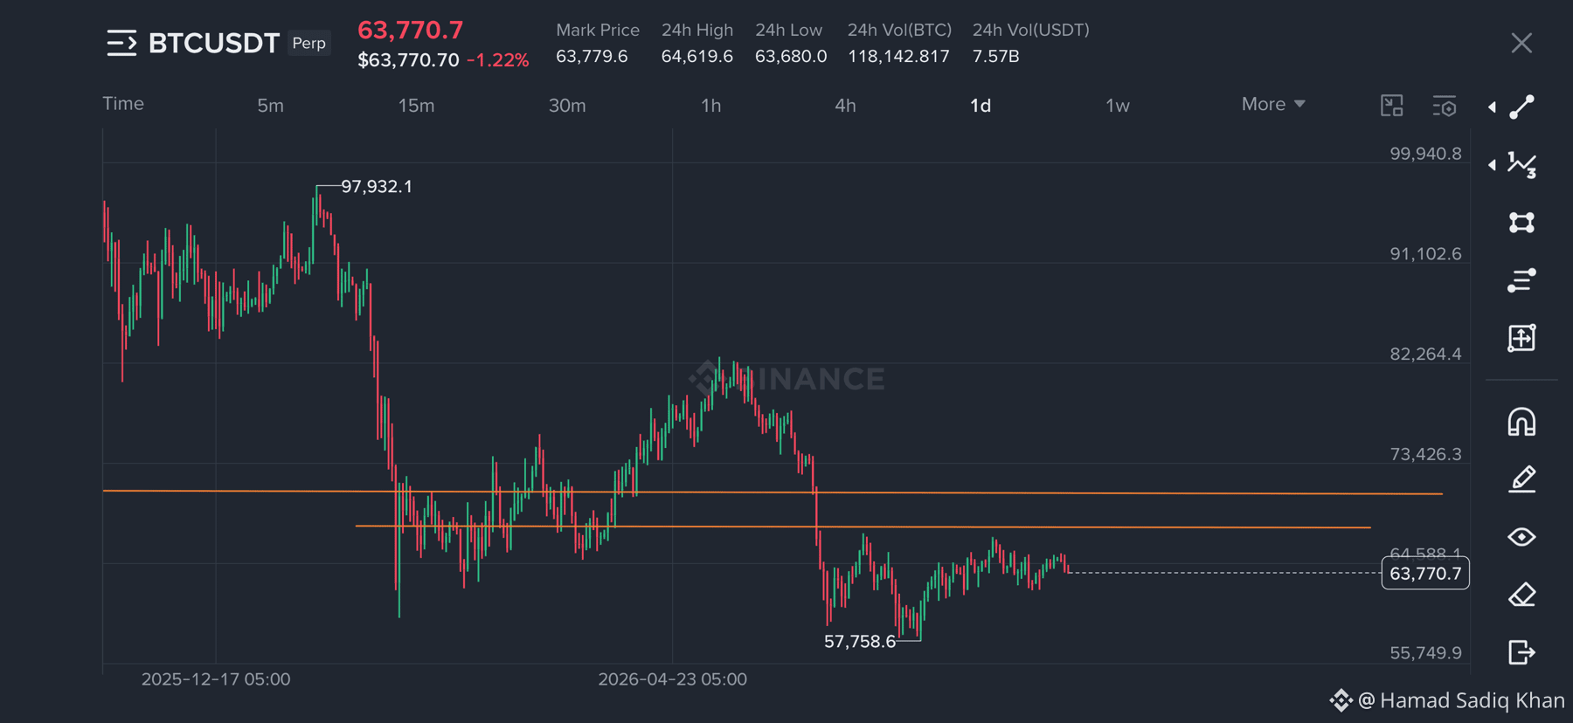This screenshot has height=723, width=1573.
Task: Select the eraser to remove drawings
Action: [1521, 595]
